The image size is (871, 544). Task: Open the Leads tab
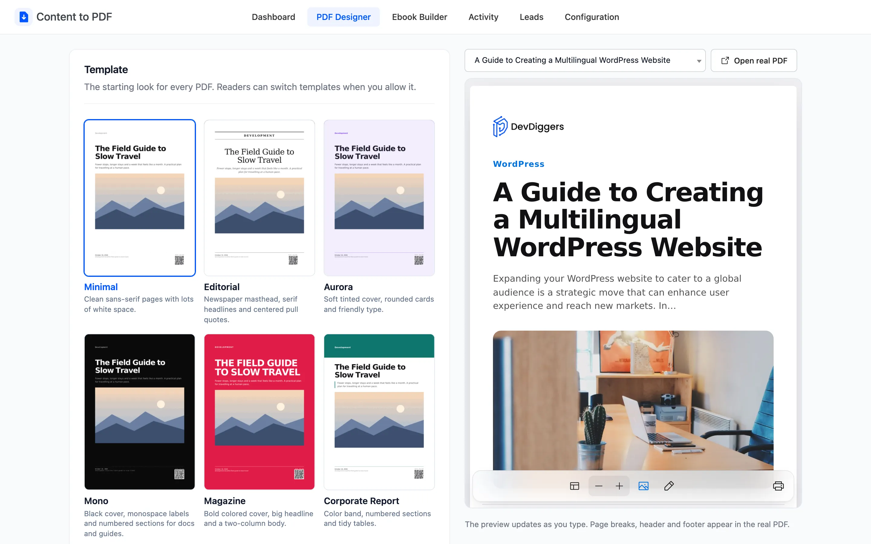click(531, 17)
